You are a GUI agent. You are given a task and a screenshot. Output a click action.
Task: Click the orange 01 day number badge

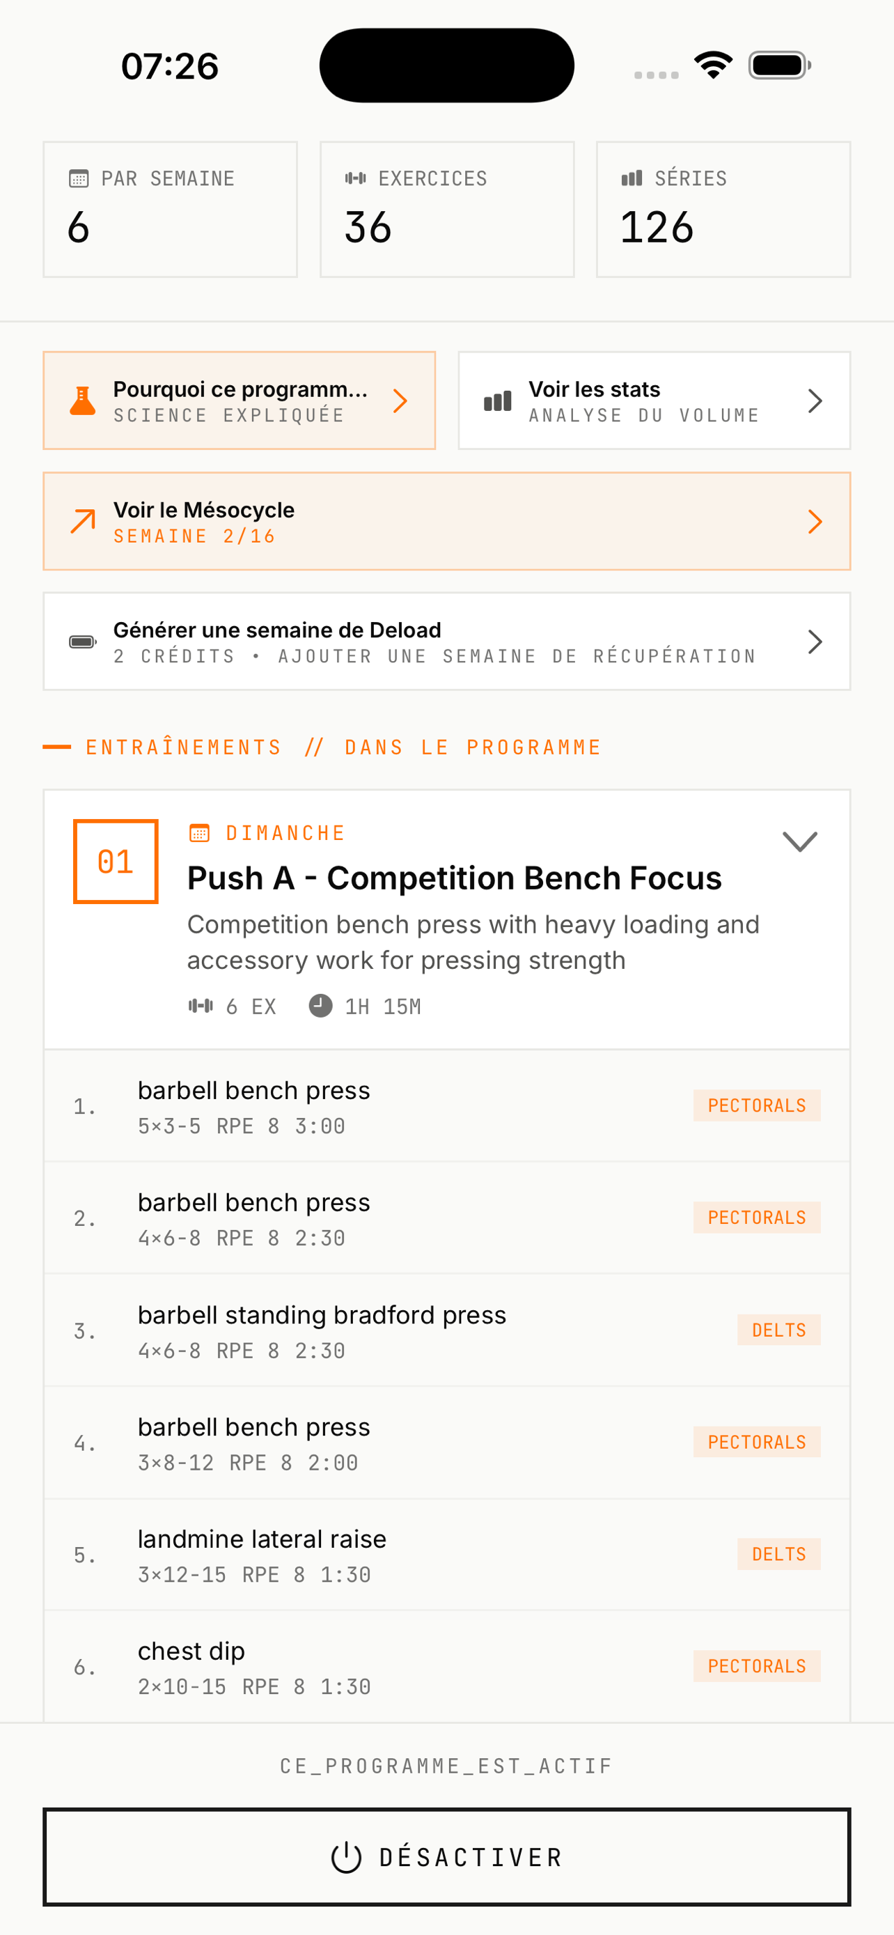[115, 862]
